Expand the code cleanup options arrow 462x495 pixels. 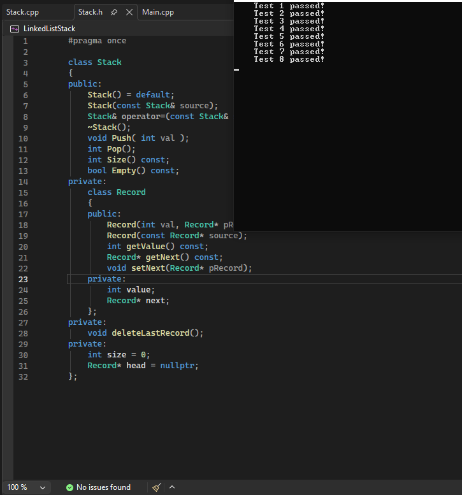(172, 487)
